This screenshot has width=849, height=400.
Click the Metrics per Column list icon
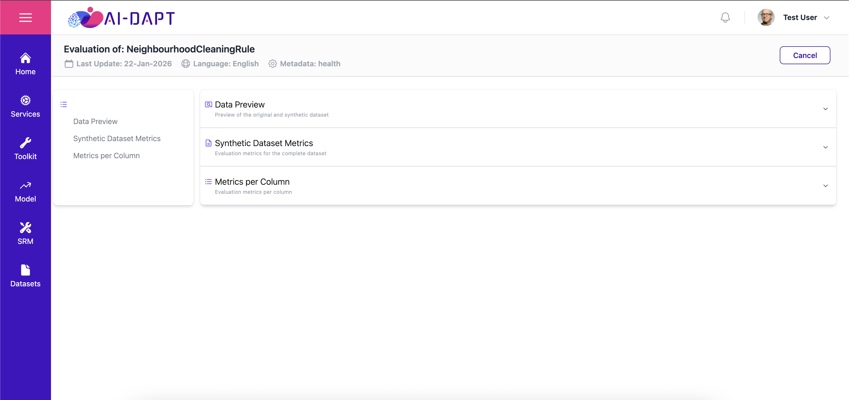point(208,182)
